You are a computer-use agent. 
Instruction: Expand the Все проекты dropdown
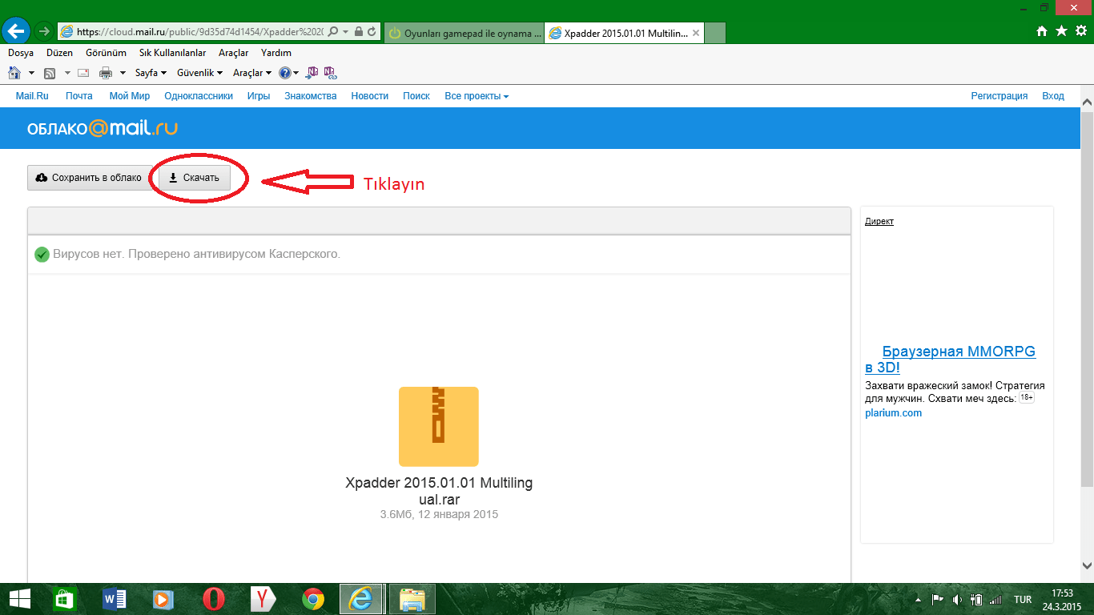[x=477, y=96]
